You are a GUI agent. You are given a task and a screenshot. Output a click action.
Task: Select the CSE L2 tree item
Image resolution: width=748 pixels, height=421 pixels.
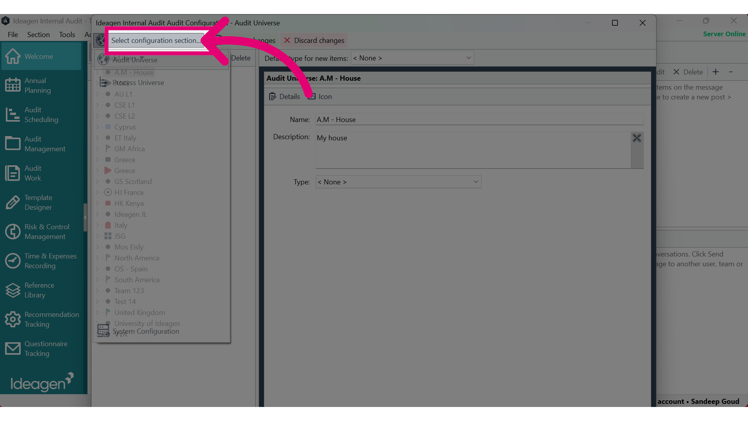(125, 116)
